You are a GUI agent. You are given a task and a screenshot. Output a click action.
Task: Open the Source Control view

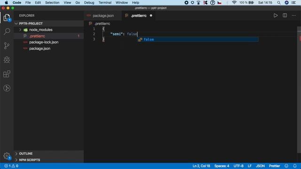click(7, 46)
